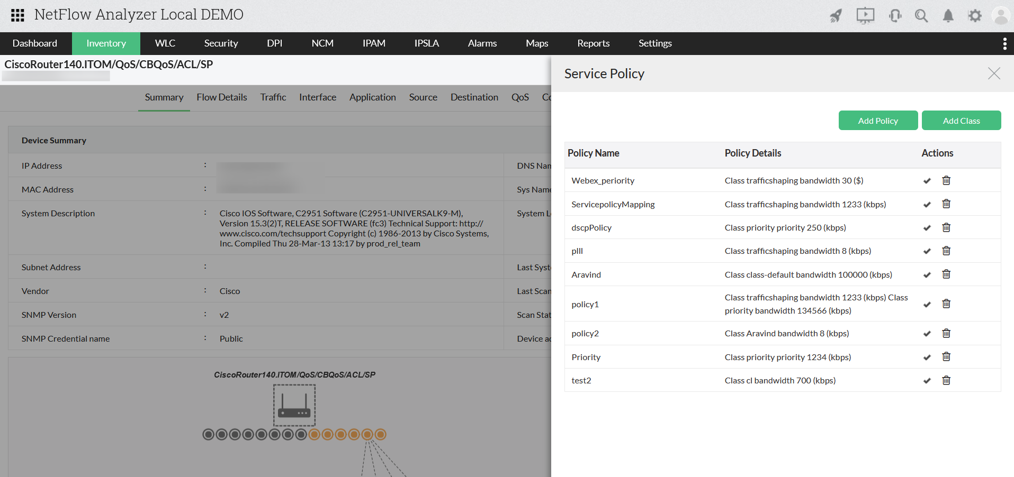The height and width of the screenshot is (477, 1014).
Task: Switch to the Interface tab
Action: (x=318, y=97)
